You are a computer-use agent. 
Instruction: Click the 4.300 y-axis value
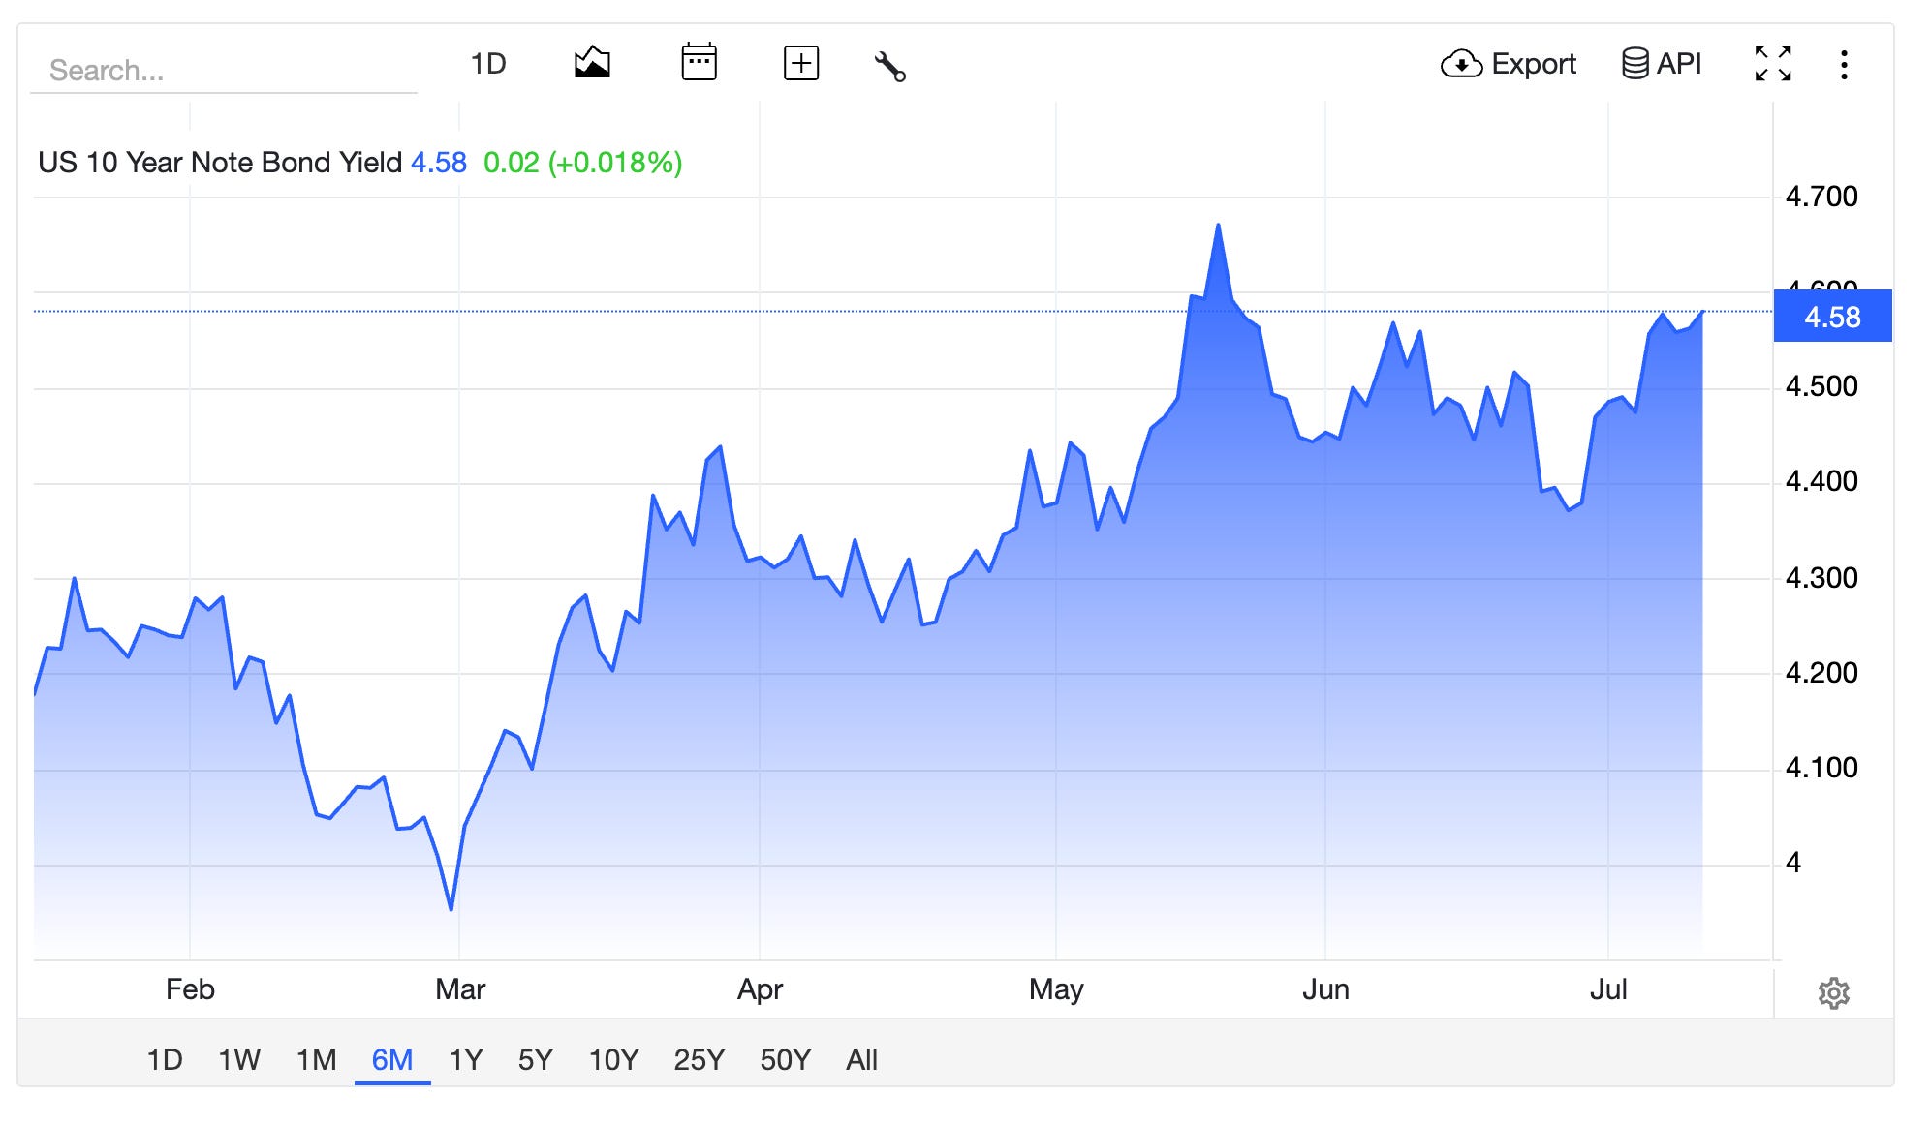1821,578
